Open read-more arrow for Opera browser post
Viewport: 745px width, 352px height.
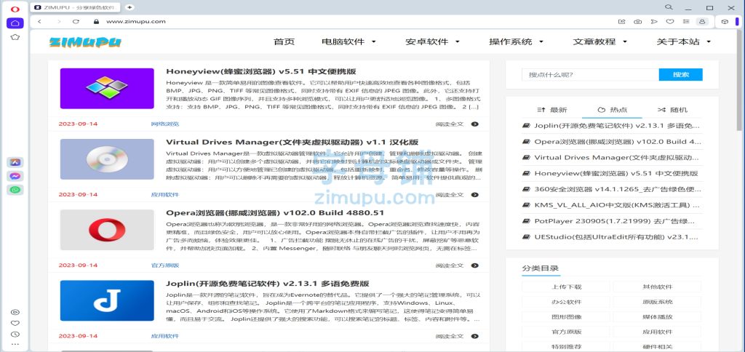474,265
